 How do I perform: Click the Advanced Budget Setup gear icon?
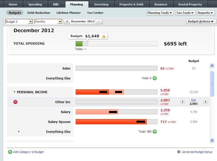179,152
